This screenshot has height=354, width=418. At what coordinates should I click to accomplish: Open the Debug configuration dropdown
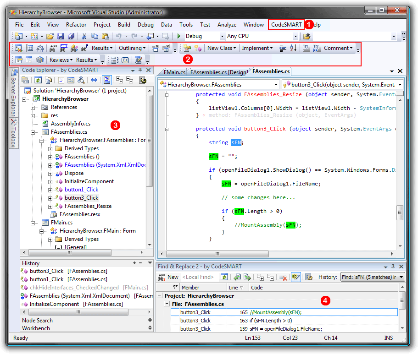click(222, 36)
